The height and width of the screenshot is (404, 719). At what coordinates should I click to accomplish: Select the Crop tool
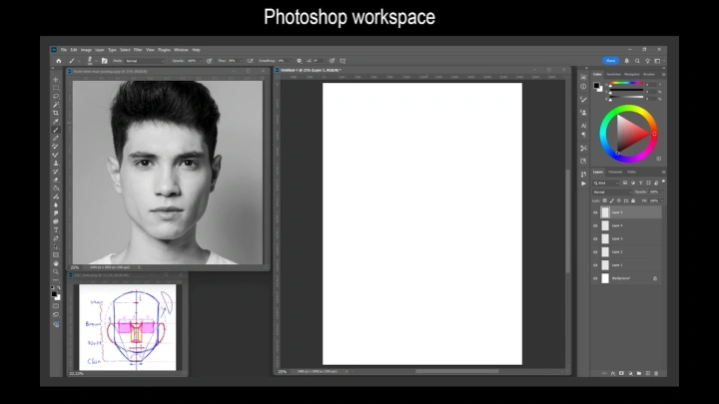(56, 113)
